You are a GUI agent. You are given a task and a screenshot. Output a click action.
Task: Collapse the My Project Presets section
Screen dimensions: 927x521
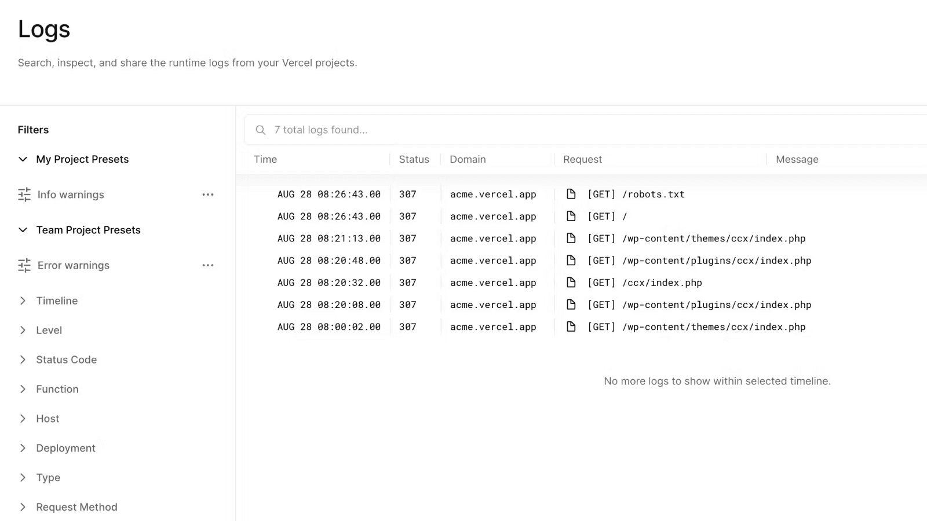pos(23,159)
